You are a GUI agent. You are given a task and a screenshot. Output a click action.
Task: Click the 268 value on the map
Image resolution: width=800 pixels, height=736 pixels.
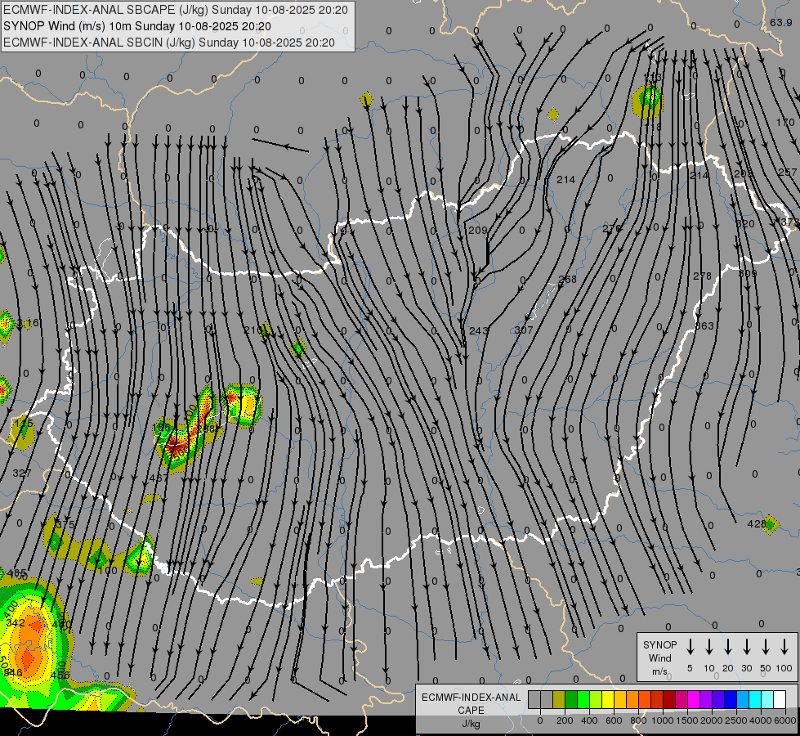[567, 280]
